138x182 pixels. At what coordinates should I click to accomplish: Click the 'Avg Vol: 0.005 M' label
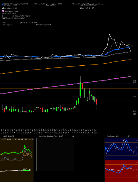[88, 5]
